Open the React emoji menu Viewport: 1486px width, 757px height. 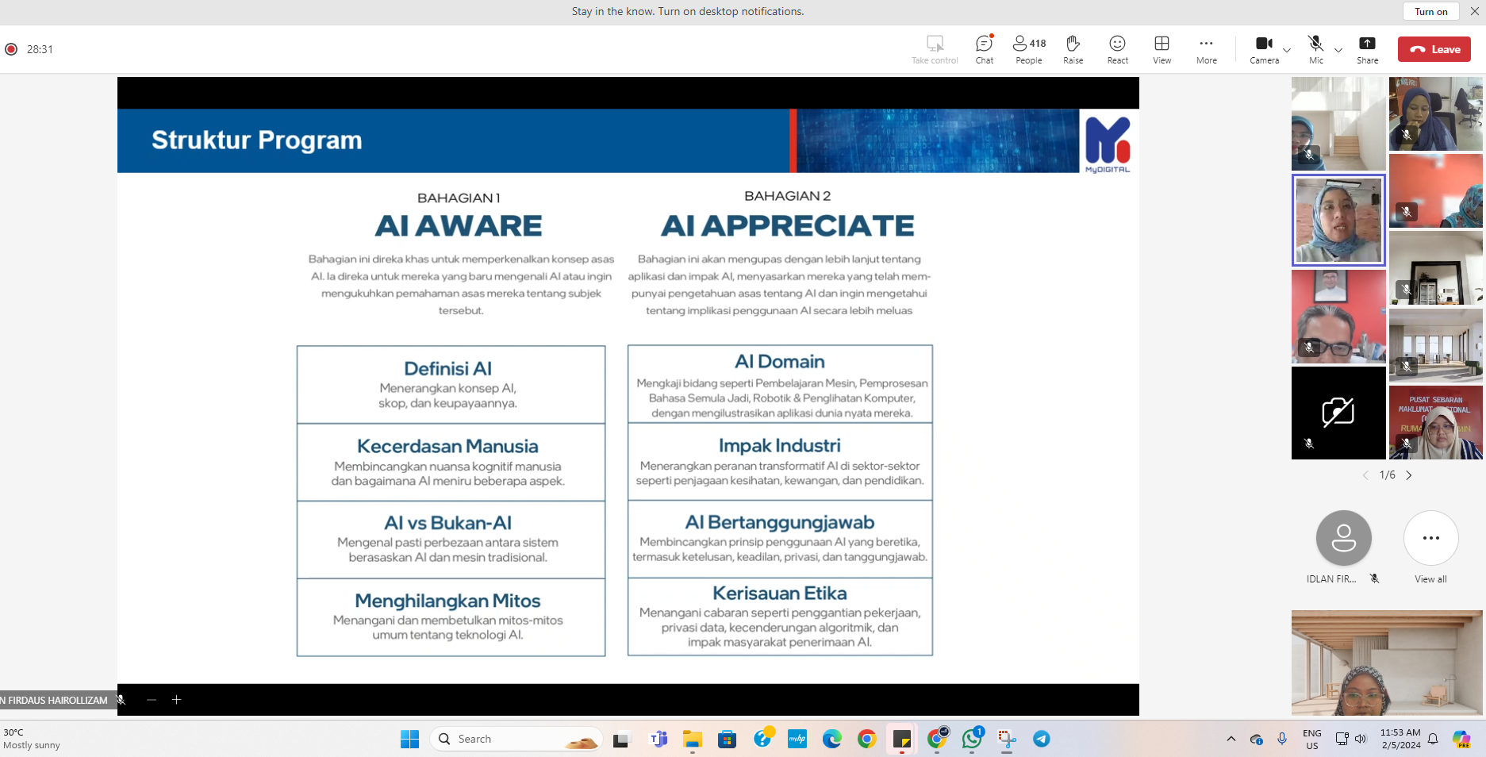1117,49
